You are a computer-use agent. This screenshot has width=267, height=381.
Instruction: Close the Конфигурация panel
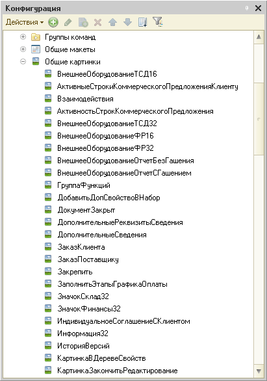tap(259, 8)
